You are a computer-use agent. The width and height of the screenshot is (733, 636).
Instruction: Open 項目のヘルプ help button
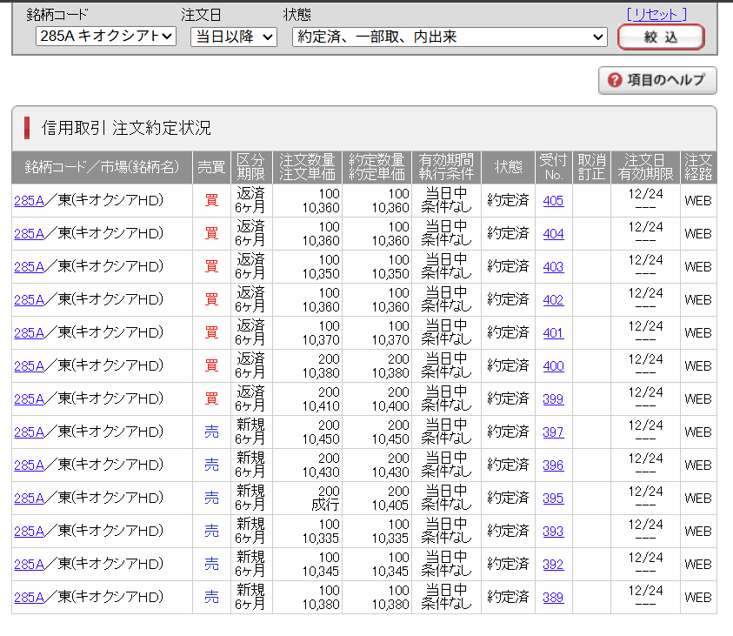coord(657,80)
